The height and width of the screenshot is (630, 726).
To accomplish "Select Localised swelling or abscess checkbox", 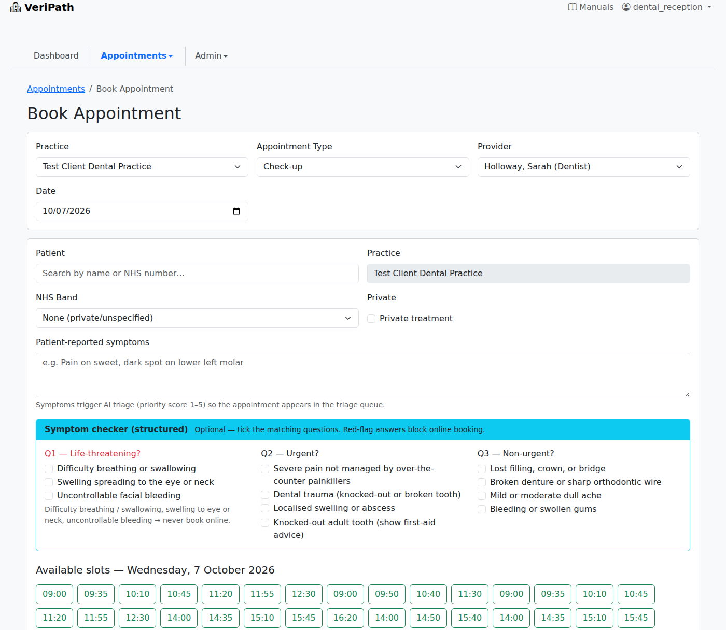I will pos(265,508).
